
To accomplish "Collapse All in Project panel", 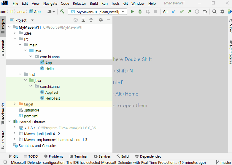I will coord(91,20).
